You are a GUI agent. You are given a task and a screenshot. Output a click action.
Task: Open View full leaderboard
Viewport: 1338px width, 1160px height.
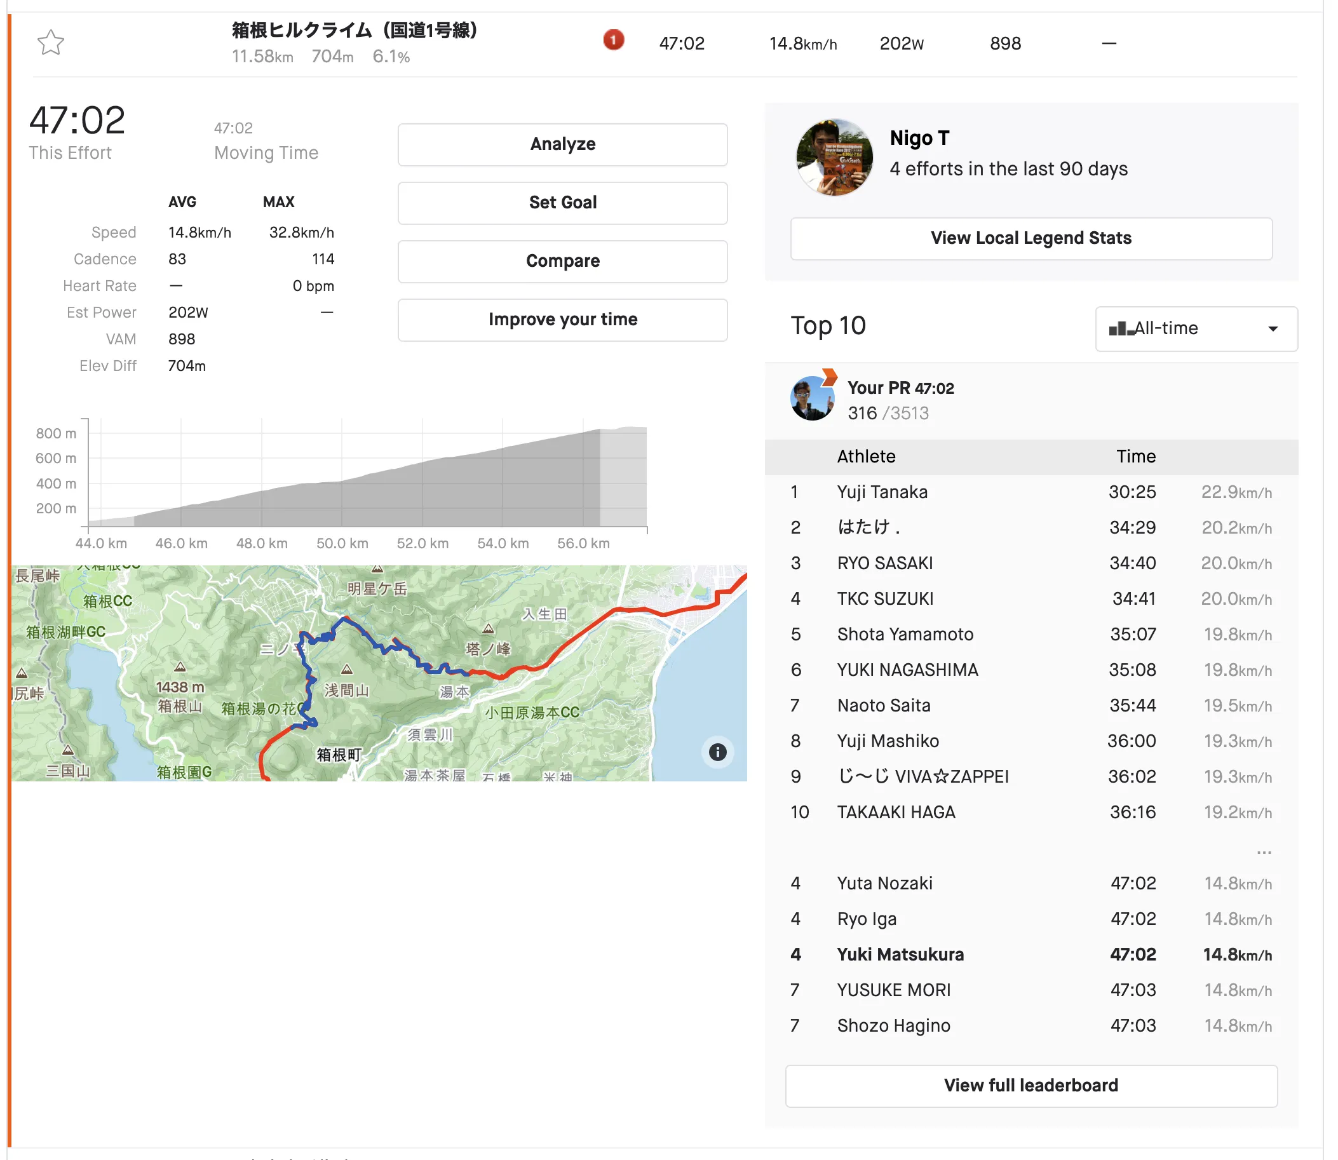pos(1030,1085)
